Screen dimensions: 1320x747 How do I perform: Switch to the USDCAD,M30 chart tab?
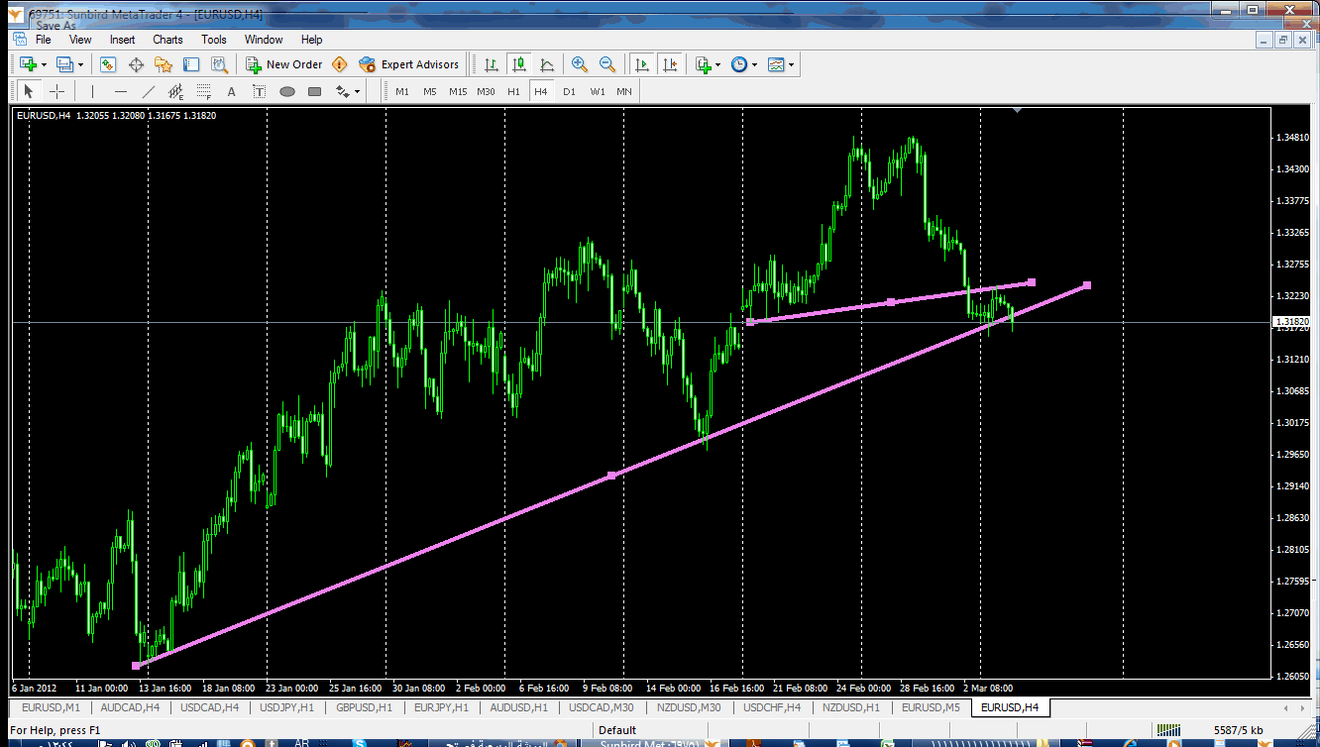(x=601, y=707)
